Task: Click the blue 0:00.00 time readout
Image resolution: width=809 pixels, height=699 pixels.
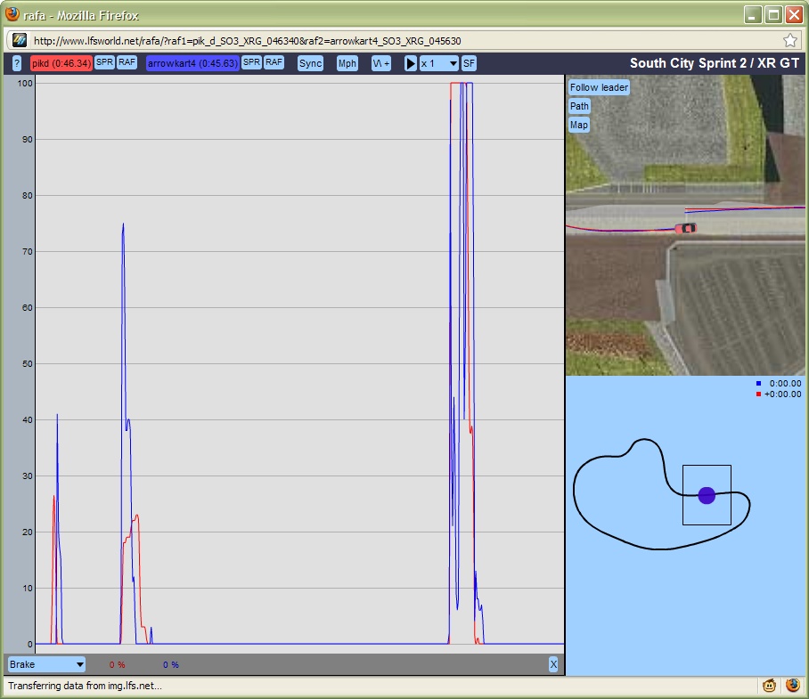Action: coord(785,384)
